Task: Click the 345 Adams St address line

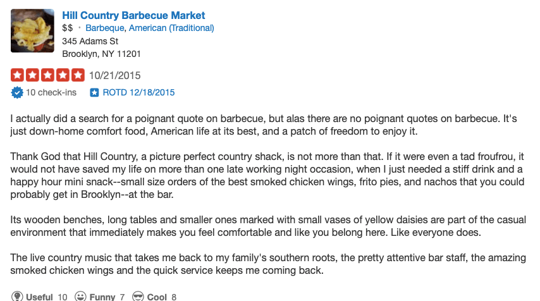Action: [x=90, y=41]
